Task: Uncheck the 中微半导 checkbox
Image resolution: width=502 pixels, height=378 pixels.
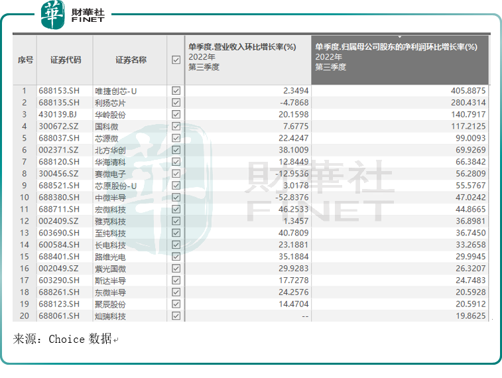Action: tap(176, 197)
